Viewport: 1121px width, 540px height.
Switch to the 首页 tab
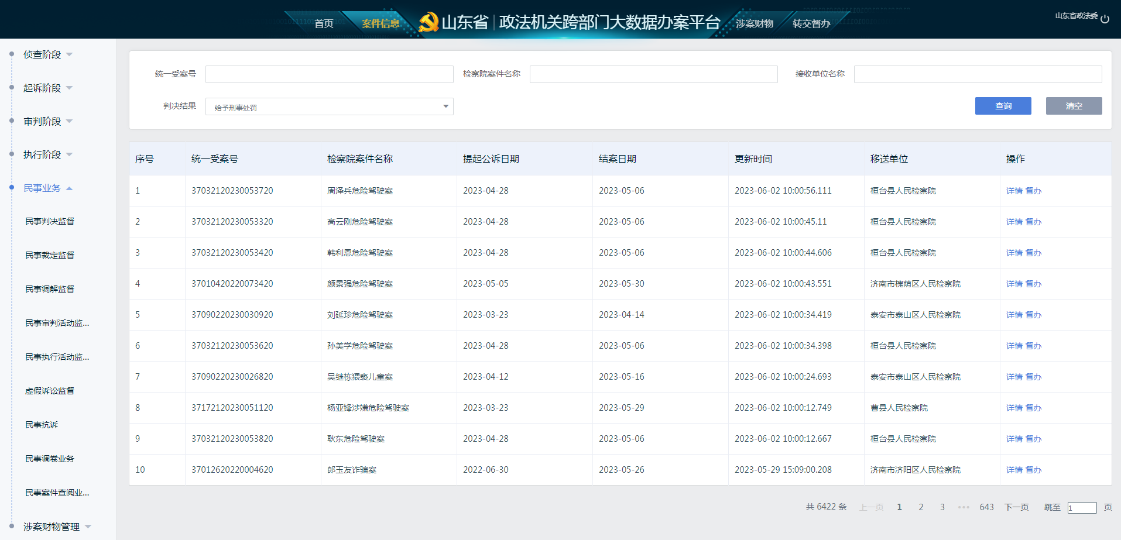324,23
